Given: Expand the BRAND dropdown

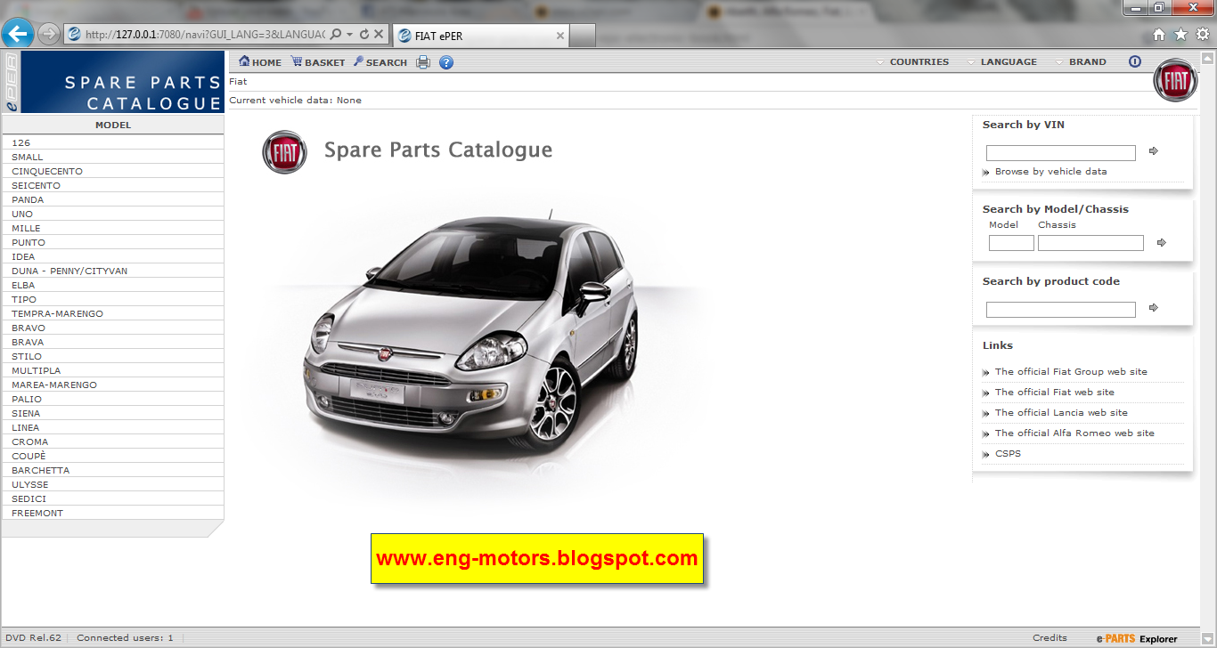Looking at the screenshot, I should coord(1081,62).
